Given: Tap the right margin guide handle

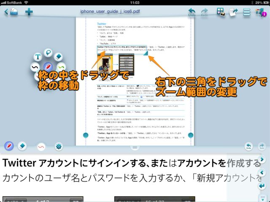Looking at the screenshot, I should click(x=191, y=135).
